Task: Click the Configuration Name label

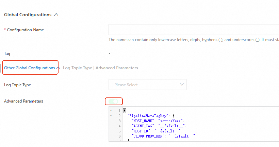Action: (x=26, y=30)
